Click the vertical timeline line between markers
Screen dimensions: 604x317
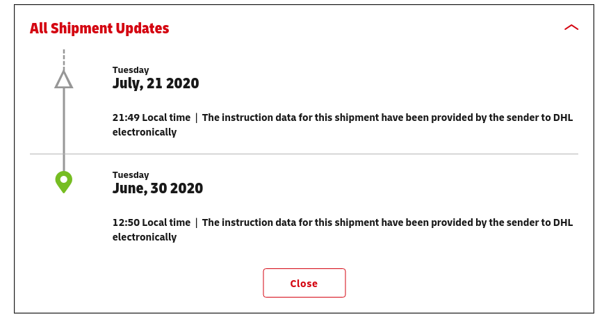(64, 130)
